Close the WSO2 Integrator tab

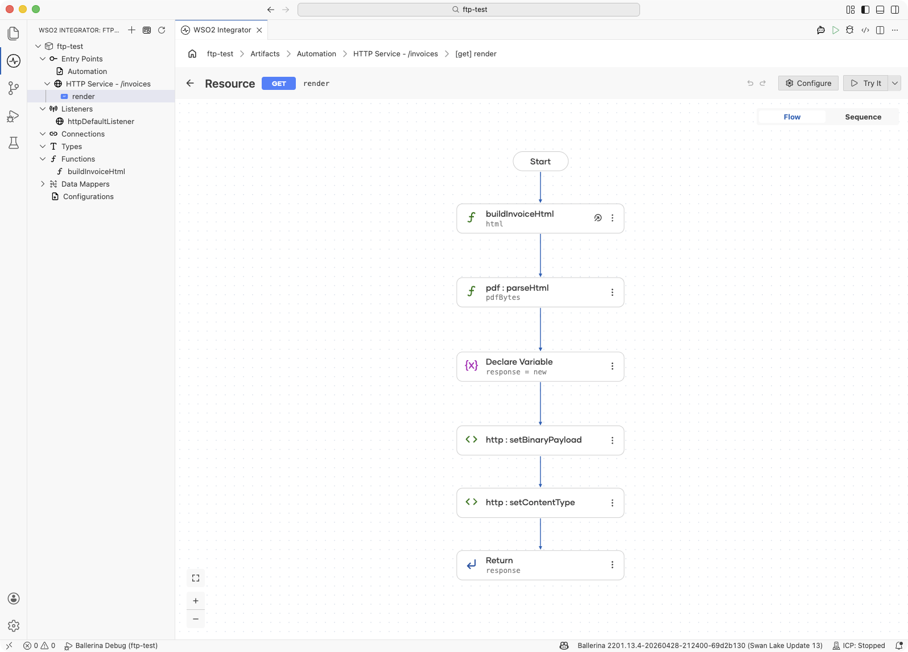click(259, 30)
